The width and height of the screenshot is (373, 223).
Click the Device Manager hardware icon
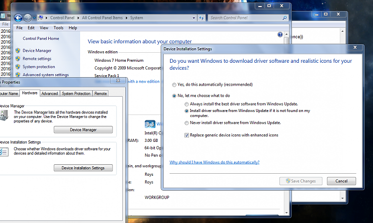tap(4, 116)
